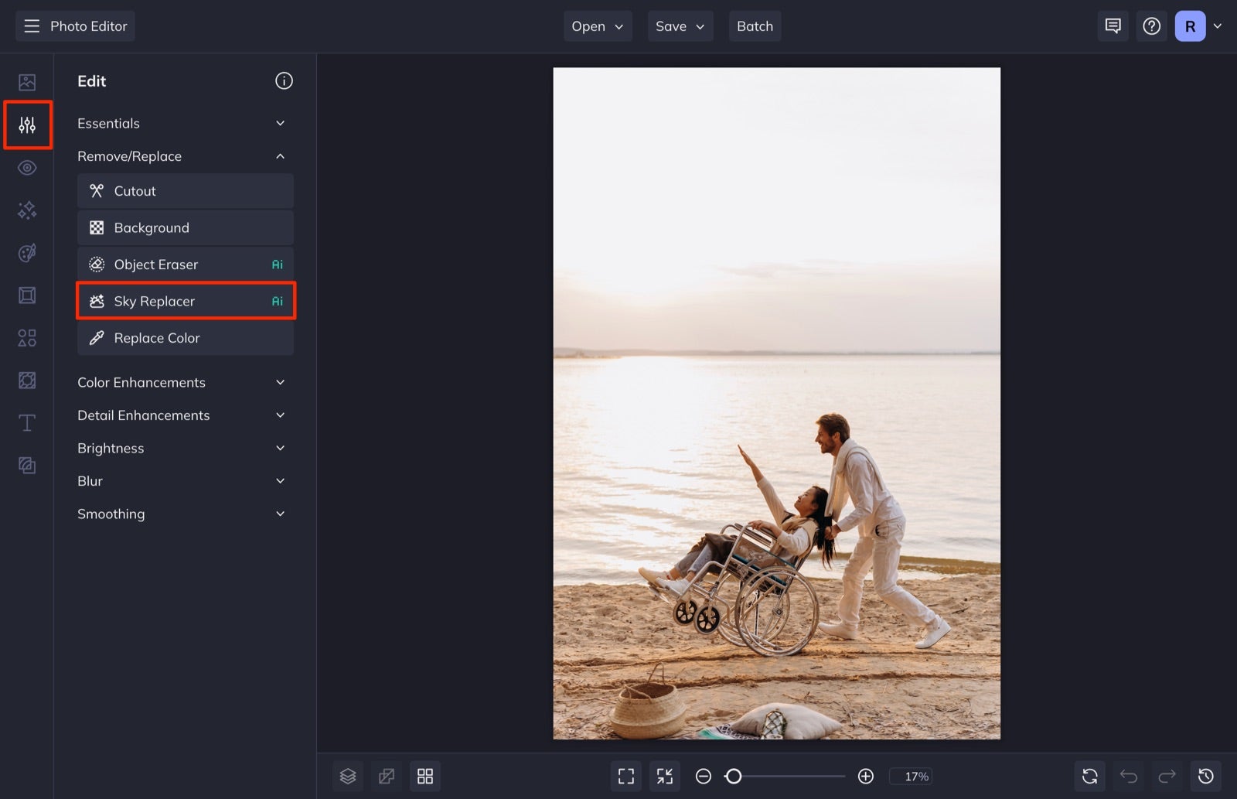The height and width of the screenshot is (799, 1237).
Task: Open the hamburger menu next to Photo Editor
Action: pyautogui.click(x=32, y=26)
